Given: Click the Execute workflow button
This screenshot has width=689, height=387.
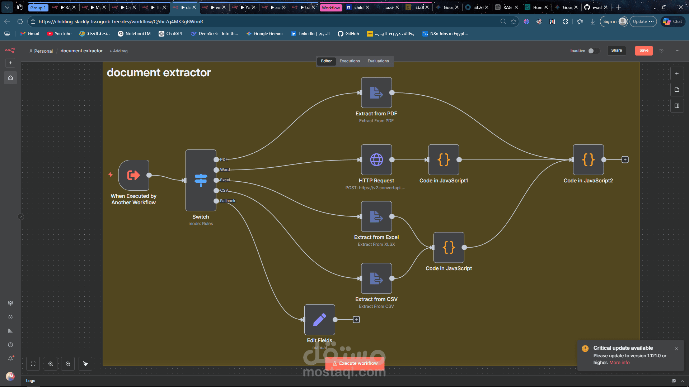Looking at the screenshot, I should tap(355, 363).
